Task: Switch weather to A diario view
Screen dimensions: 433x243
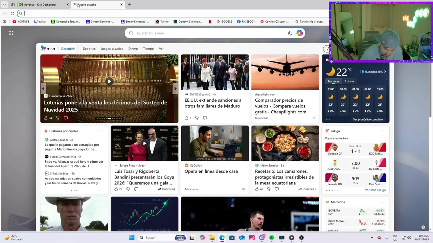Action: pos(349,81)
